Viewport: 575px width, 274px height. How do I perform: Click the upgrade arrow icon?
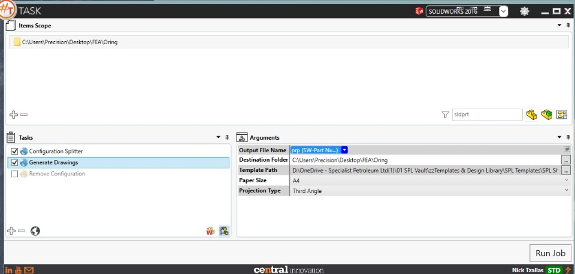coord(568,270)
